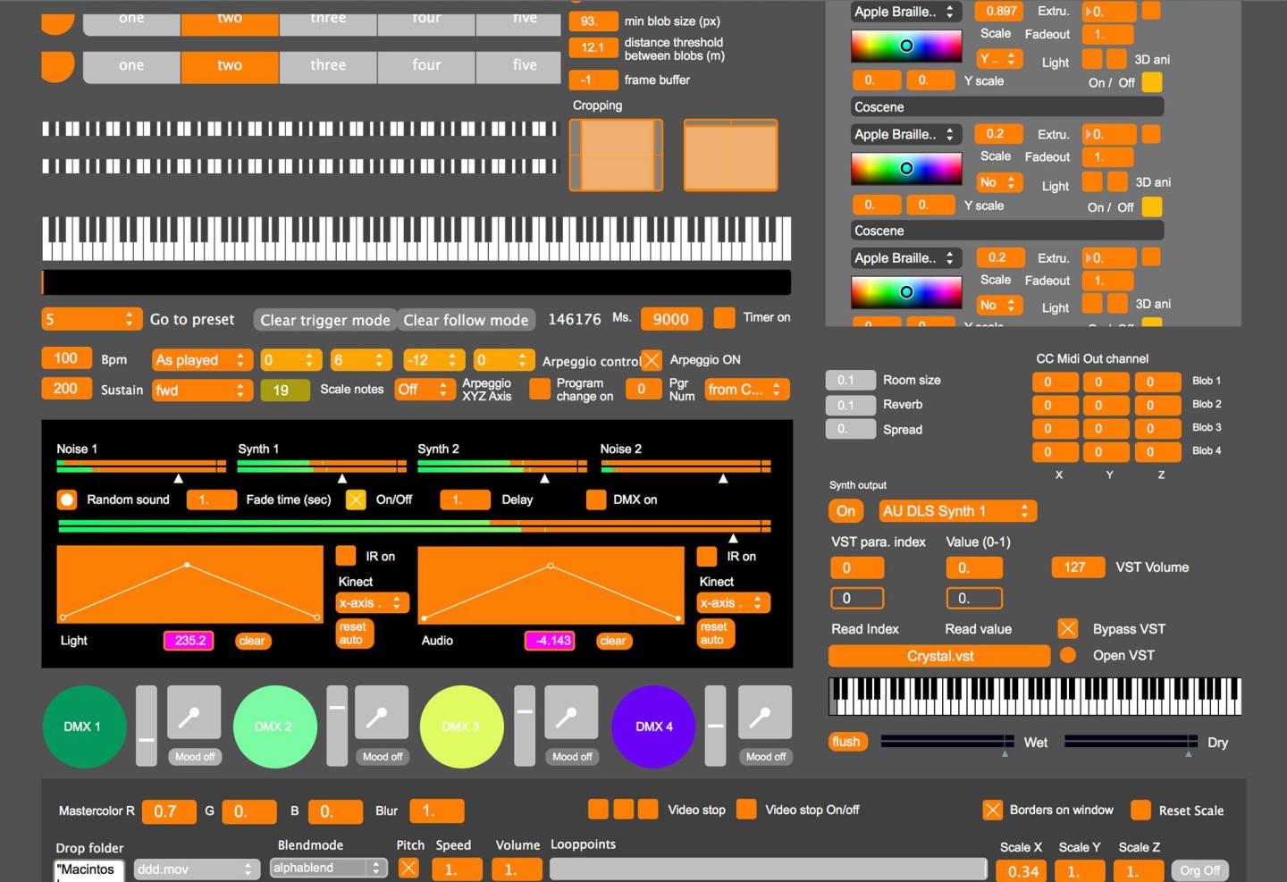Click the DMX 3 yellow circle

pyautogui.click(x=461, y=727)
